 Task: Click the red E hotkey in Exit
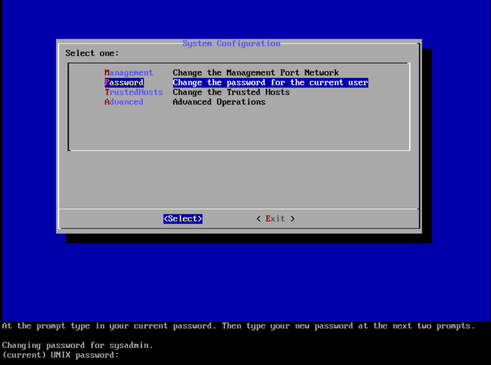[x=268, y=219]
